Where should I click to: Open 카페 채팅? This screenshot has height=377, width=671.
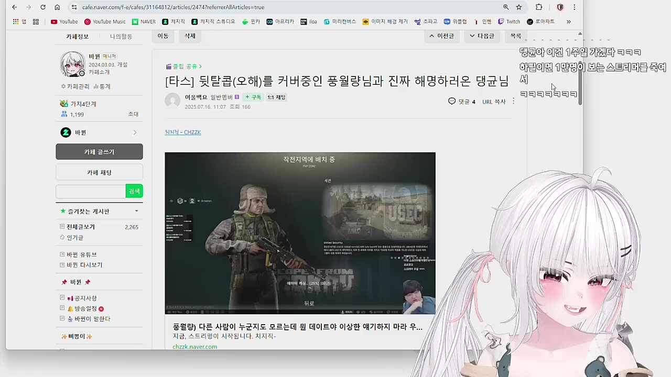pyautogui.click(x=99, y=172)
